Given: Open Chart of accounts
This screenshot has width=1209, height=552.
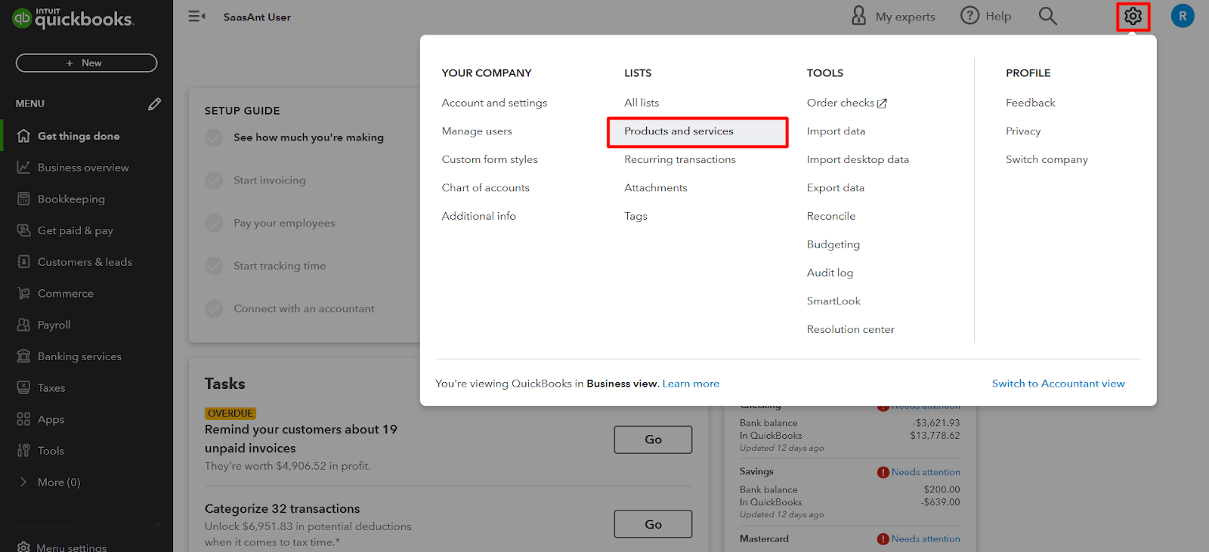Looking at the screenshot, I should tap(486, 188).
